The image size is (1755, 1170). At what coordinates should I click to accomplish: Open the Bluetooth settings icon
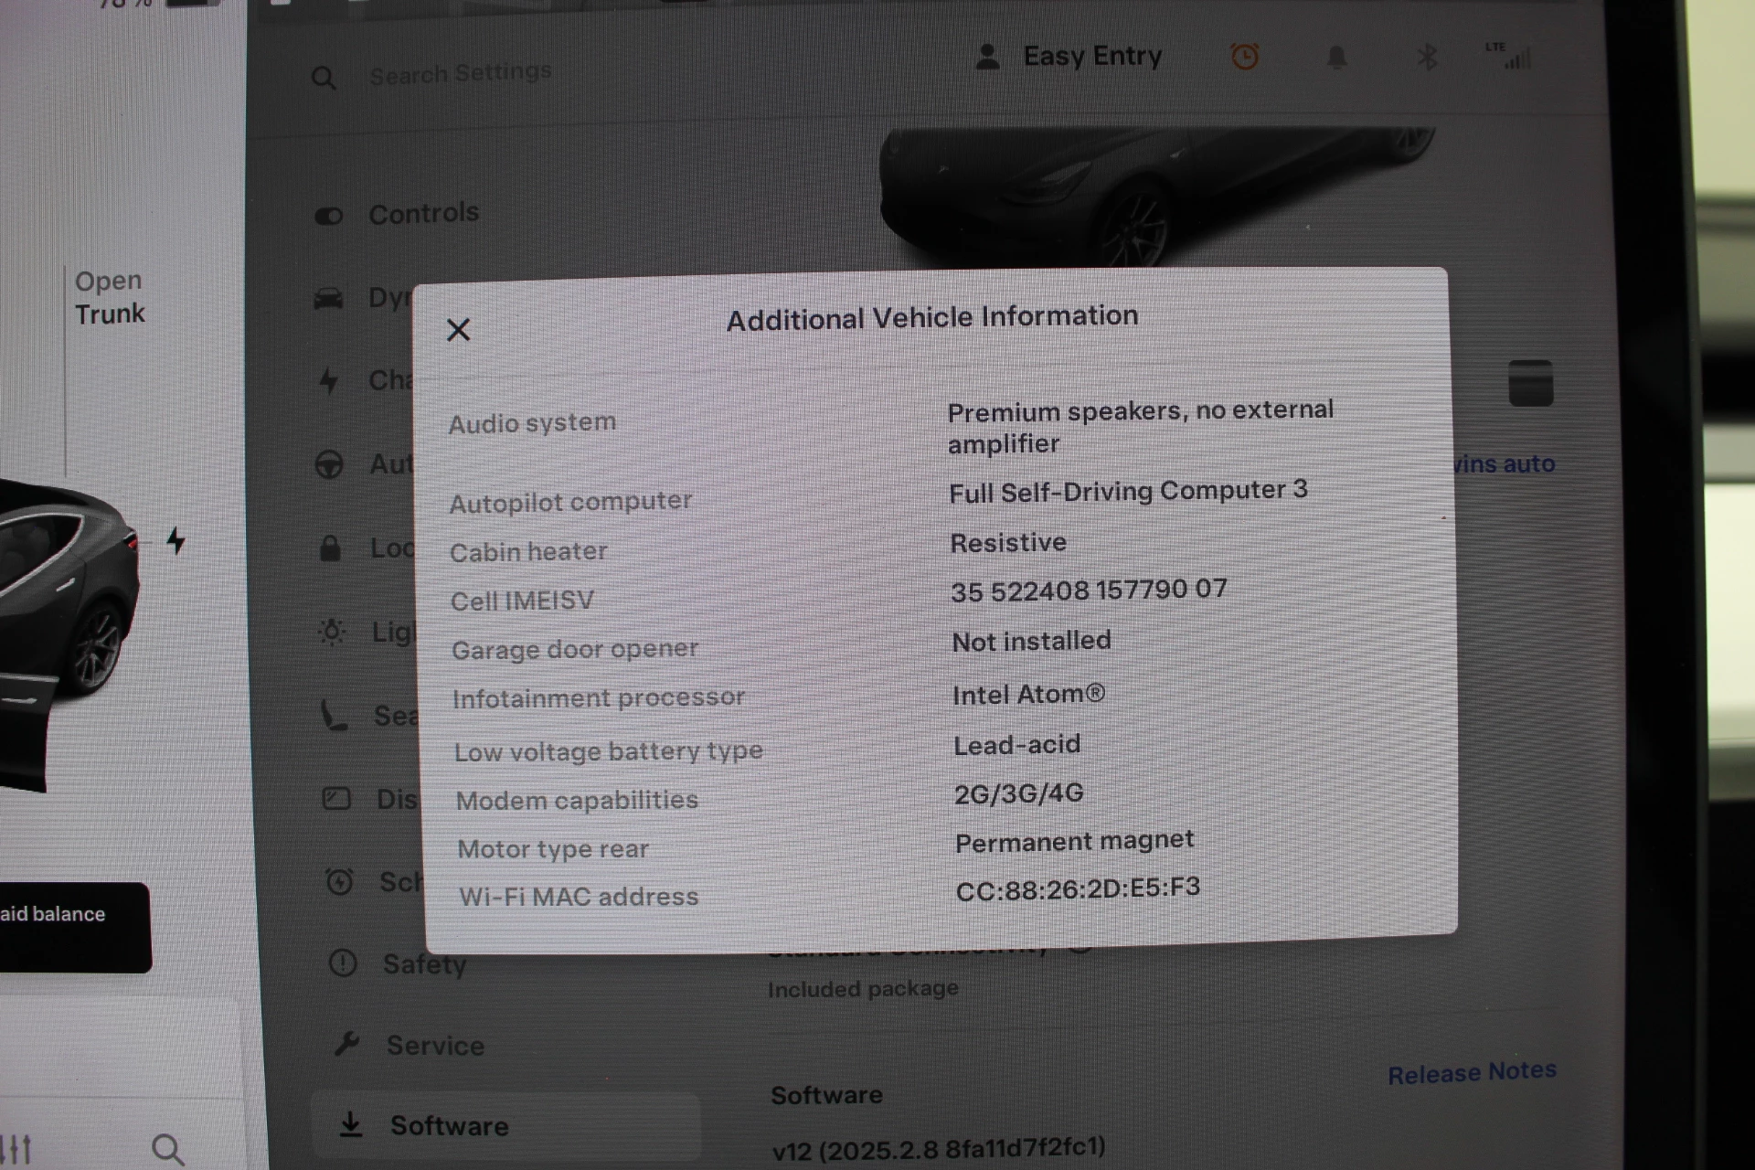[1427, 57]
